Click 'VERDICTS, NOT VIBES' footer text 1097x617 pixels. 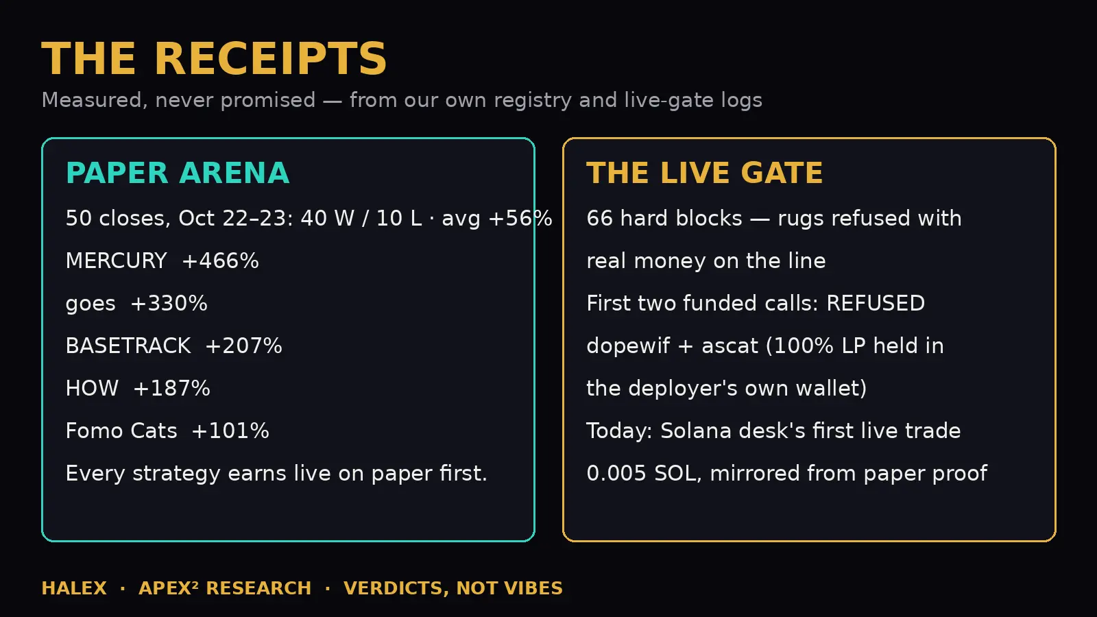(453, 588)
